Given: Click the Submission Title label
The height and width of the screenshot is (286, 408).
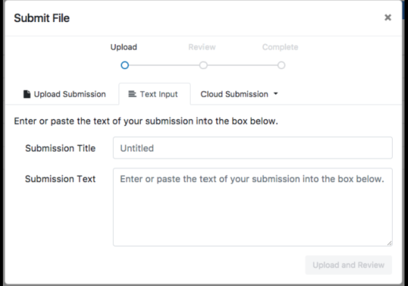Looking at the screenshot, I should click(60, 148).
